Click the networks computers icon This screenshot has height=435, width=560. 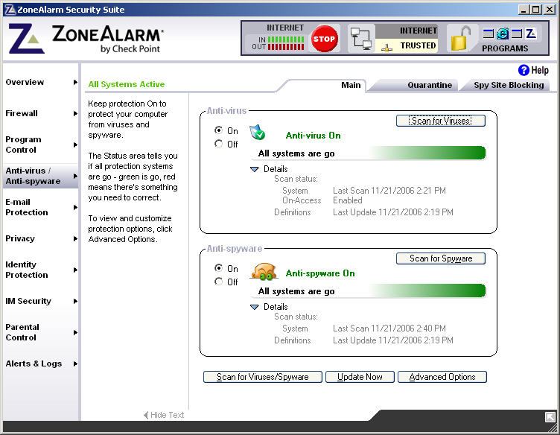[x=360, y=39]
